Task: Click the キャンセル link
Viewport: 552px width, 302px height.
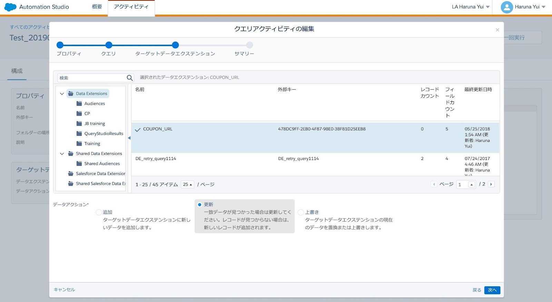Action: (64, 290)
